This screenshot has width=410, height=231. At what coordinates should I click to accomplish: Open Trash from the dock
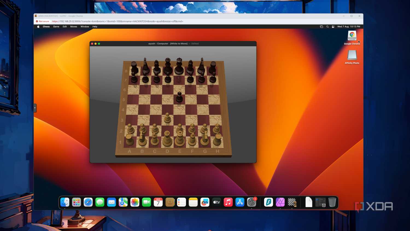[332, 202]
